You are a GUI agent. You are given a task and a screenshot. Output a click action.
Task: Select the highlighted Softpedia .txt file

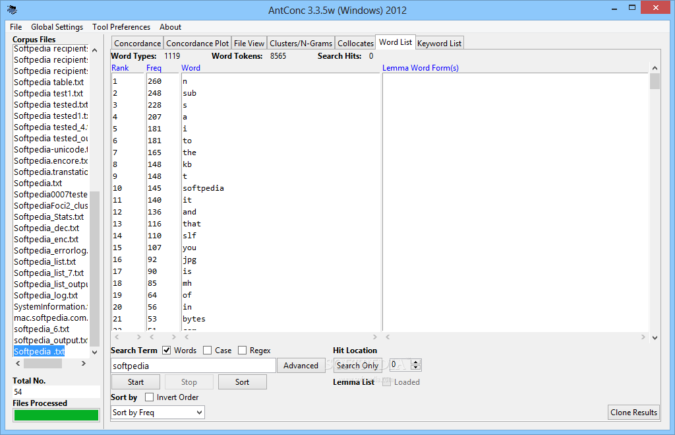(39, 351)
